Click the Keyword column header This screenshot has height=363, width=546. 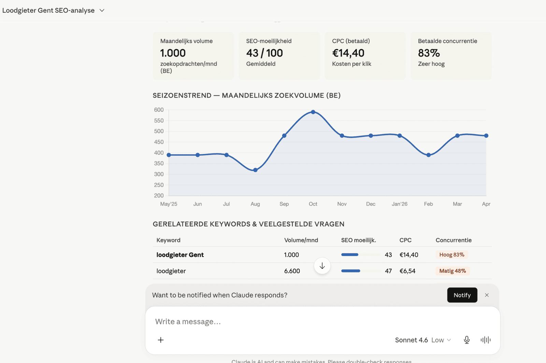tap(168, 240)
